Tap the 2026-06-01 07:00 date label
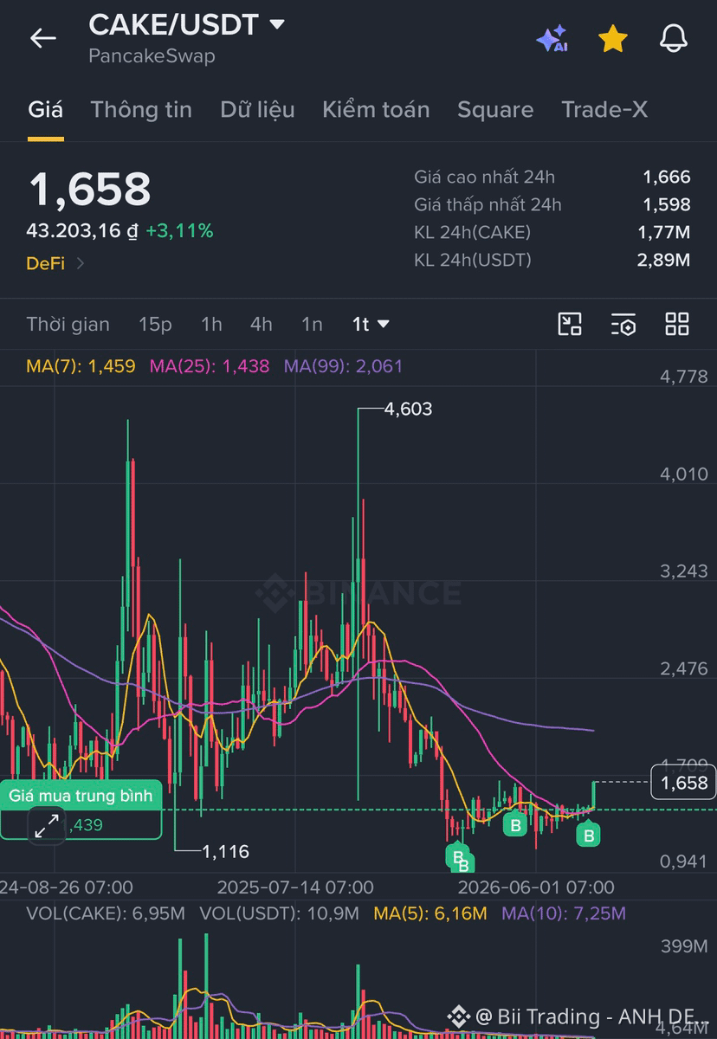 tap(536, 887)
